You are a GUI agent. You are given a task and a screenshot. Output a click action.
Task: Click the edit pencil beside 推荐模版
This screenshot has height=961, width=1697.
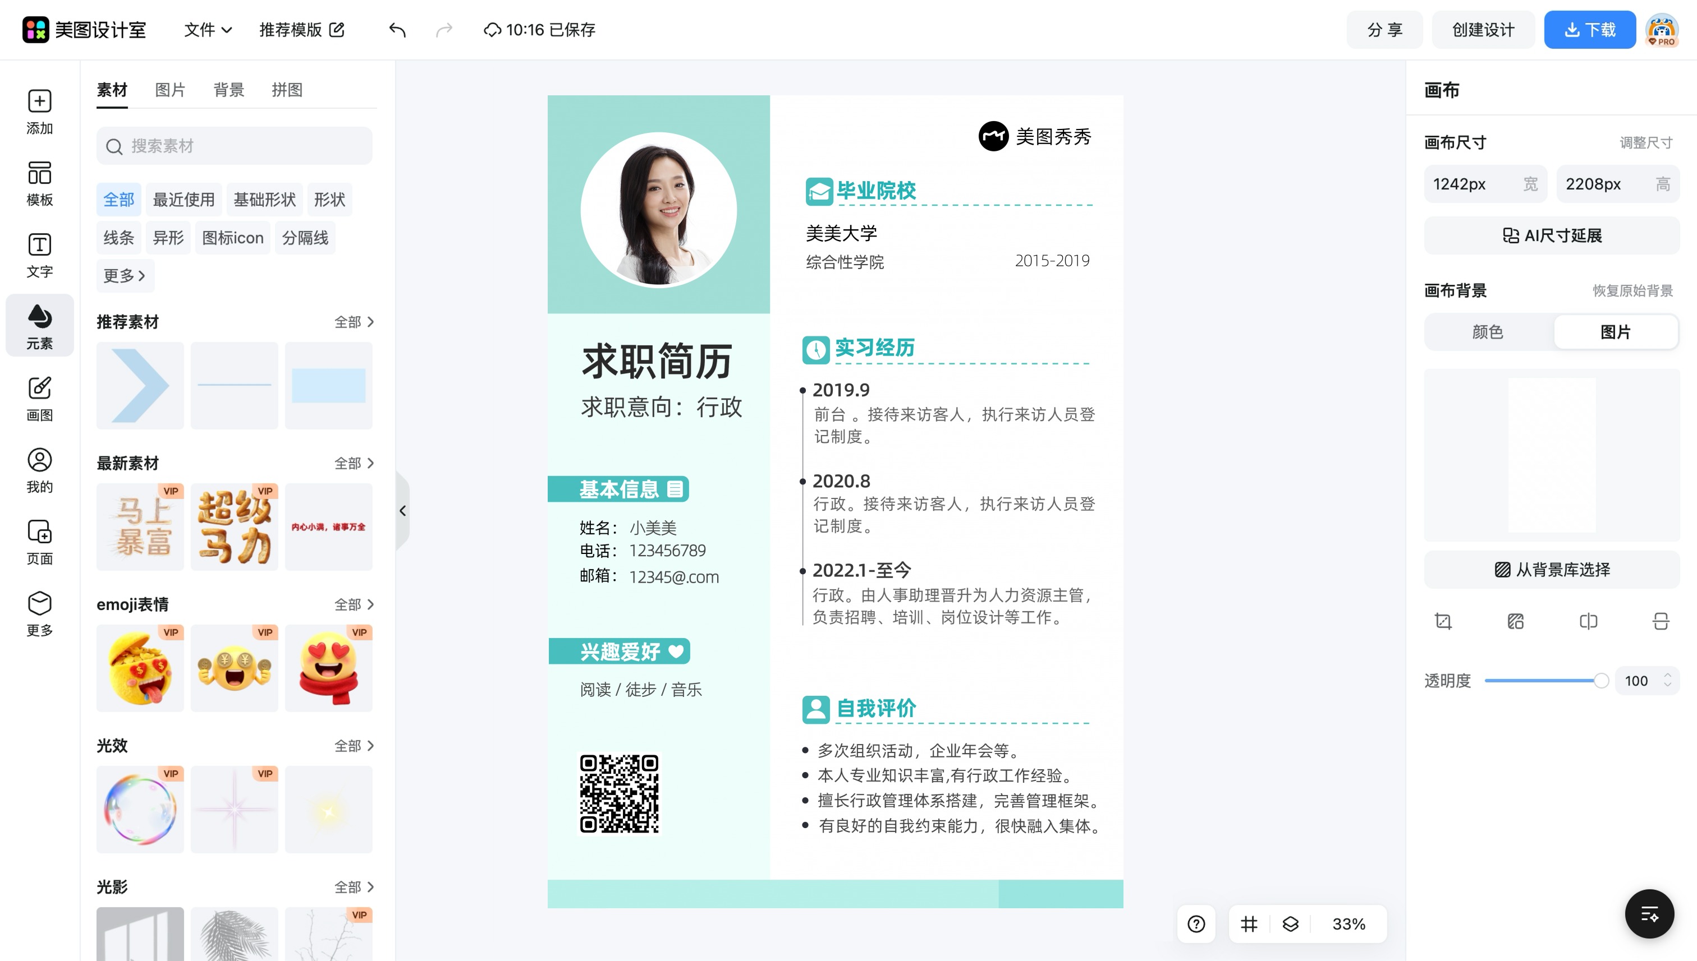[337, 30]
